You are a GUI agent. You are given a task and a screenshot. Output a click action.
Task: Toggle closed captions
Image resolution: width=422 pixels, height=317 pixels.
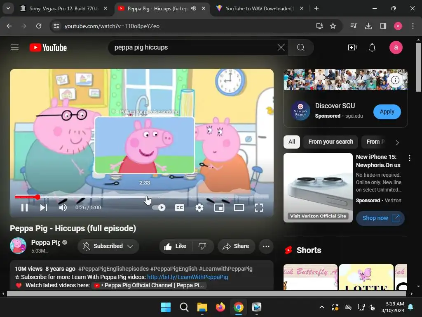coord(180,208)
